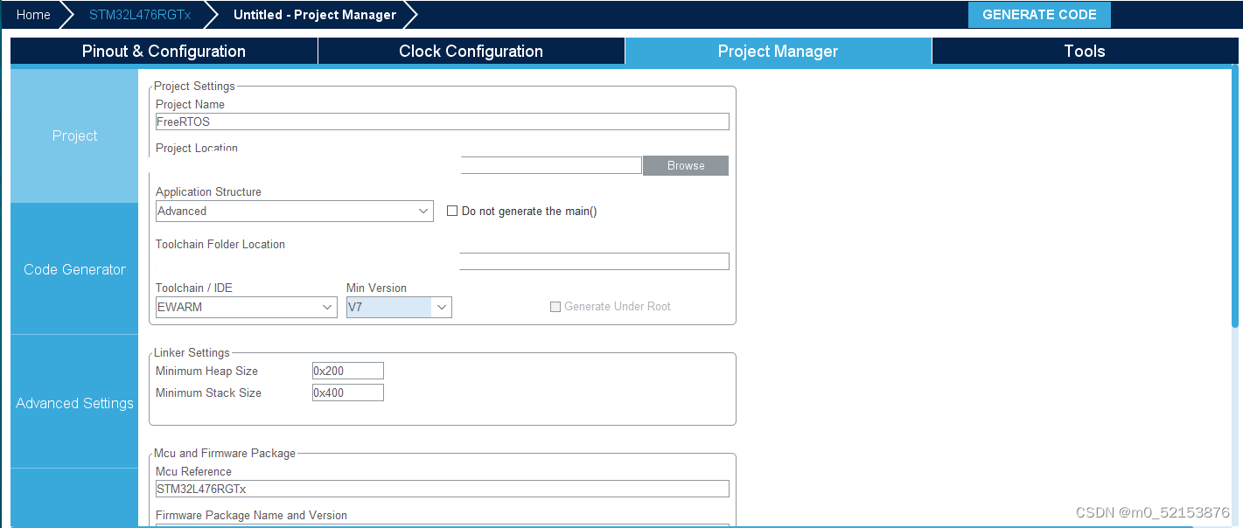Screen dimensions: 1243x528
Task: Switch to Pinout & Configuration tab
Action: [x=164, y=51]
